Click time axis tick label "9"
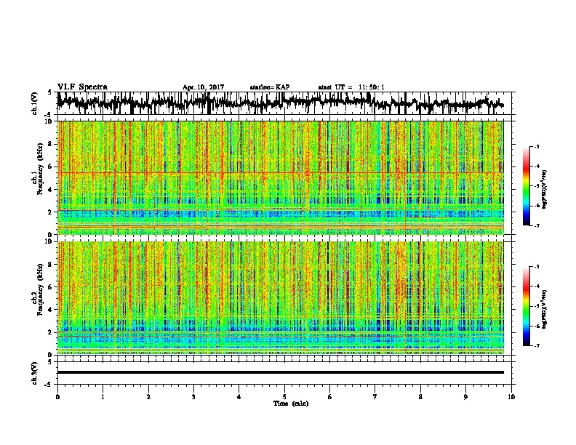The width and height of the screenshot is (576, 445). click(x=465, y=397)
